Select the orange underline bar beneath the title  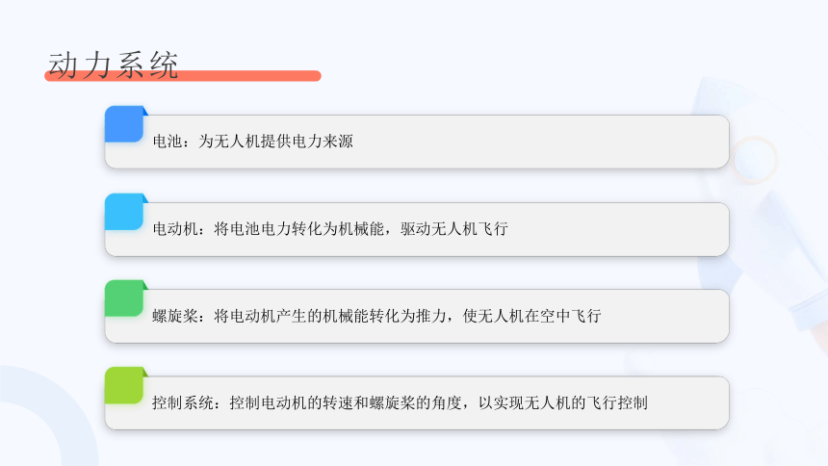[183, 76]
